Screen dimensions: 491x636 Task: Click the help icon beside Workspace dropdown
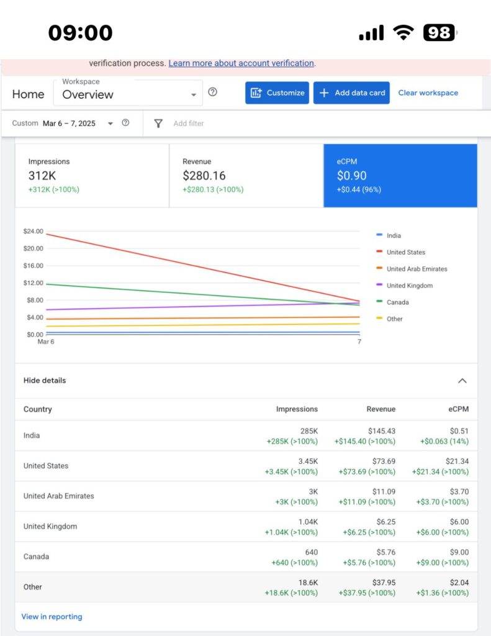pos(212,93)
